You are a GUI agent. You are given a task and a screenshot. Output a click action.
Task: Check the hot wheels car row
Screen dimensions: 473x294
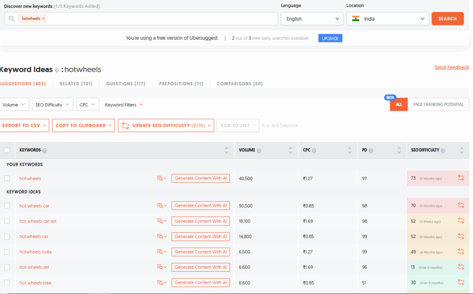point(7,206)
